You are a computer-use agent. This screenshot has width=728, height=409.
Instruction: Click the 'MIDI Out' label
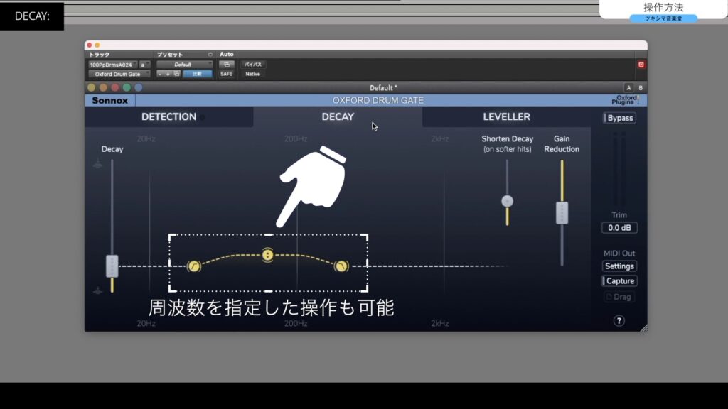point(619,253)
